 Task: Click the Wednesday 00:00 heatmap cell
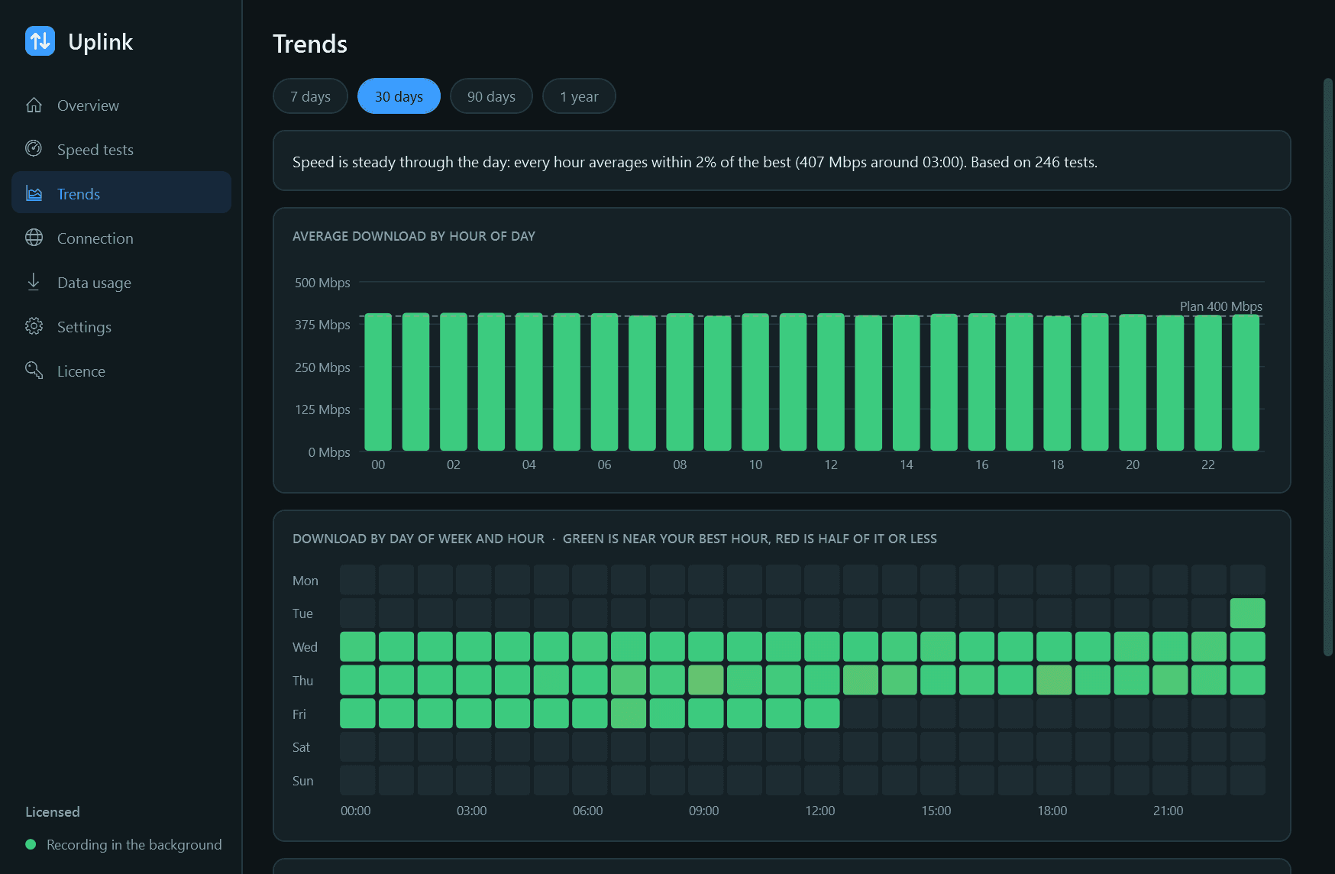tap(357, 646)
